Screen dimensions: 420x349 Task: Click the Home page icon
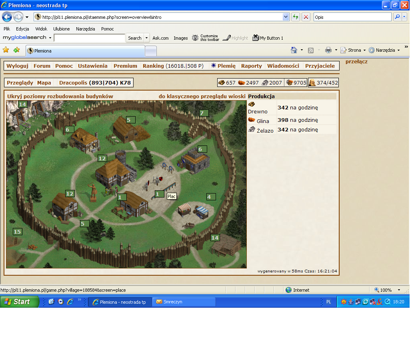[x=294, y=50]
